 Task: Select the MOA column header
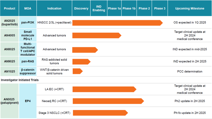tap(28, 8)
